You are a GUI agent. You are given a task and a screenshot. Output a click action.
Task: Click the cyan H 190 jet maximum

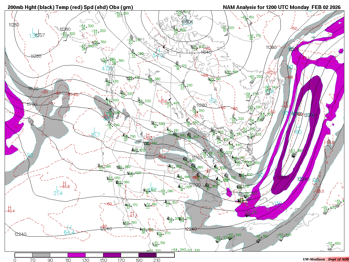click(x=298, y=130)
